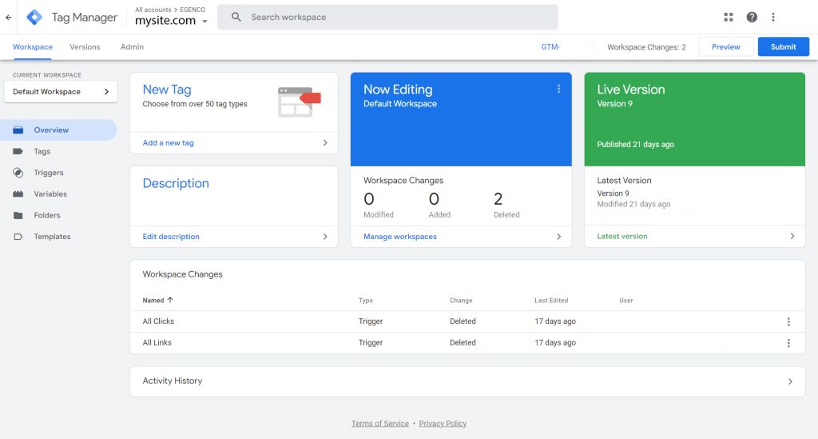Click the blue Submit button
Screen dimensions: 818x439
(783, 47)
